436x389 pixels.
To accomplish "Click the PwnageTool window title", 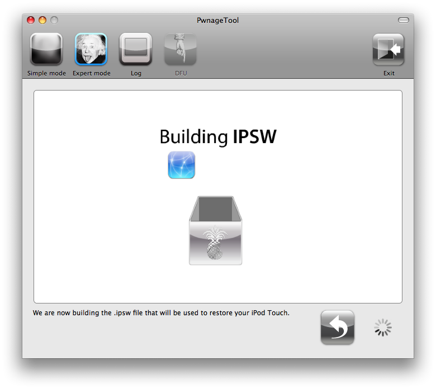I will coord(218,21).
